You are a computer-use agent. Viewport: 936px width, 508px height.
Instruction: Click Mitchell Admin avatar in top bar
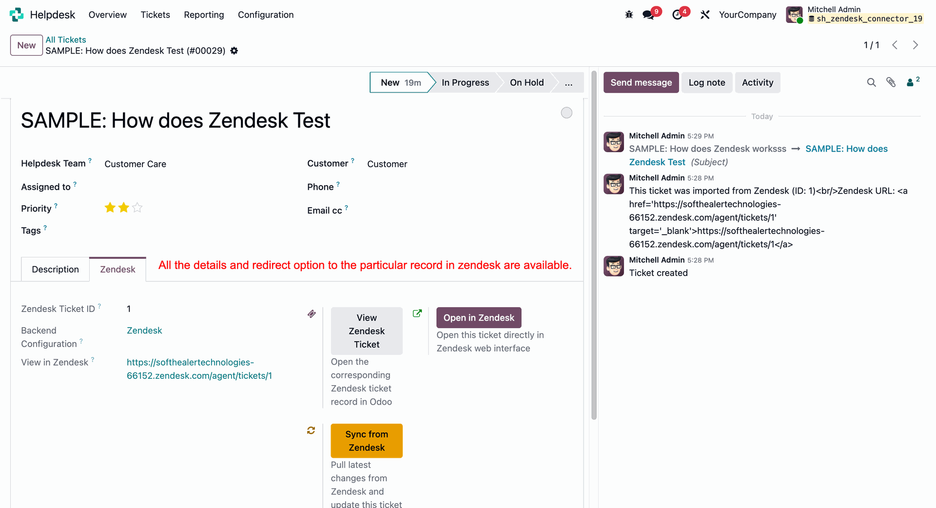[794, 15]
